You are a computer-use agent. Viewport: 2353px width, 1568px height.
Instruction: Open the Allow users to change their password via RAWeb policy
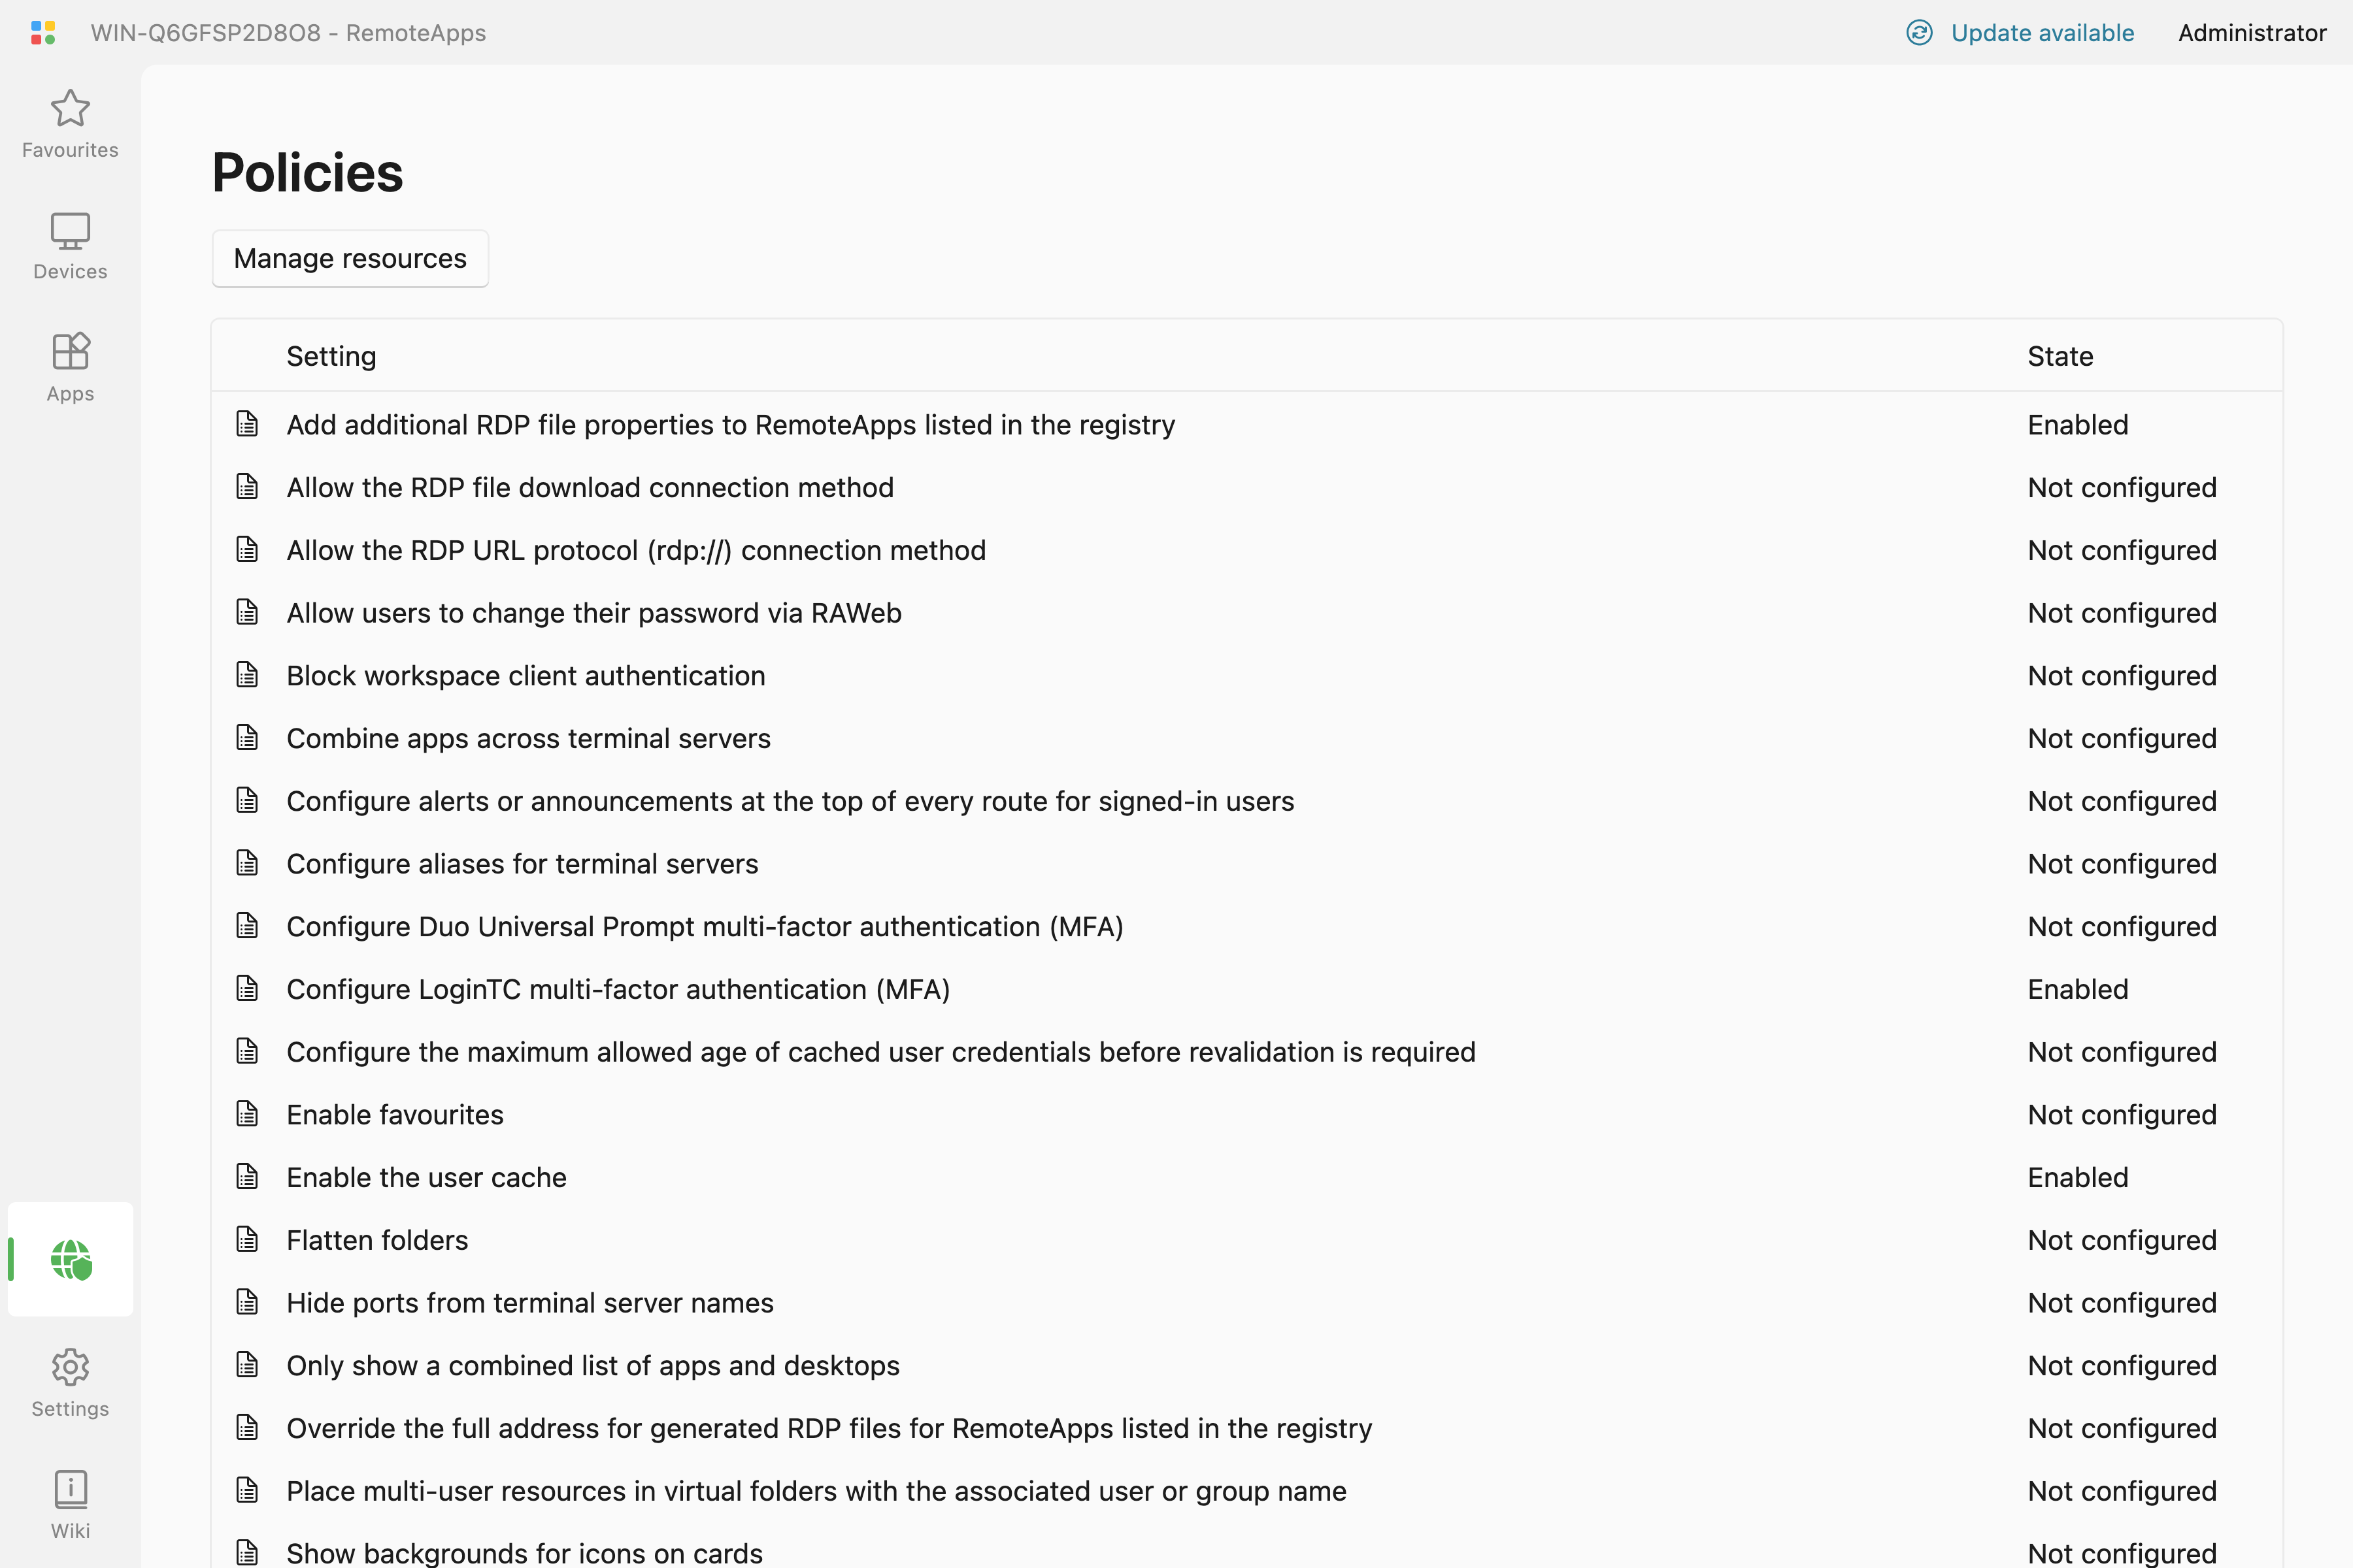pos(593,612)
